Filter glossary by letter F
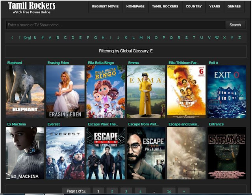The width and height of the screenshot is (252, 195). (88, 38)
